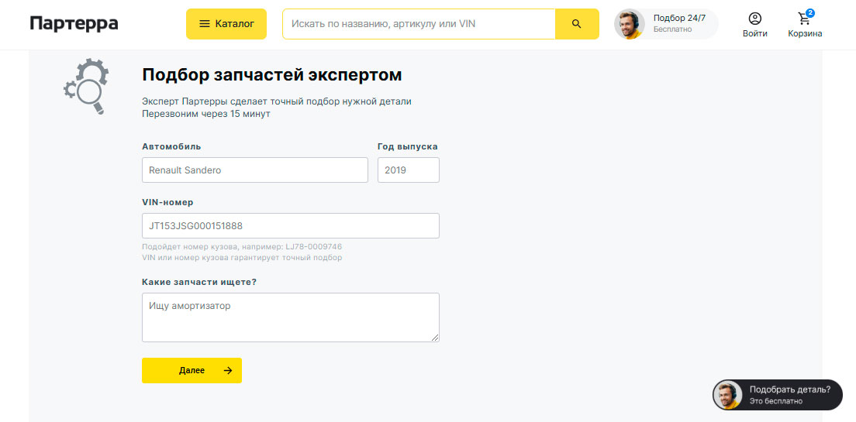Image resolution: width=856 pixels, height=422 pixels.
Task: Click the yellow magnifier search button
Action: (x=577, y=24)
